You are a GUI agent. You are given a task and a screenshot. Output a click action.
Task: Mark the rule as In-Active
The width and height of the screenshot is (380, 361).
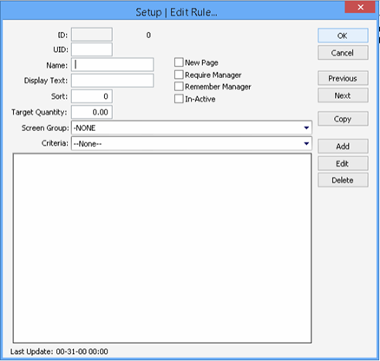click(x=179, y=99)
